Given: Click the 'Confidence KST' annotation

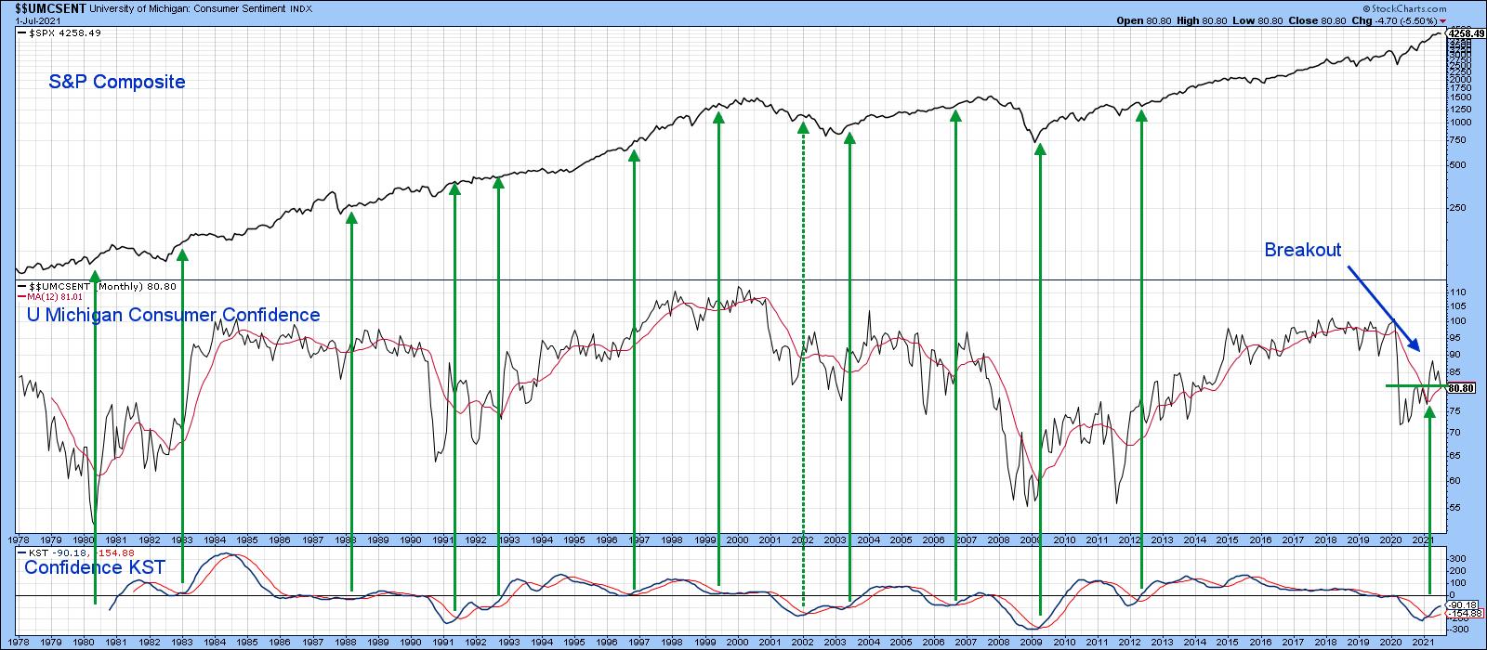Looking at the screenshot, I should (95, 566).
